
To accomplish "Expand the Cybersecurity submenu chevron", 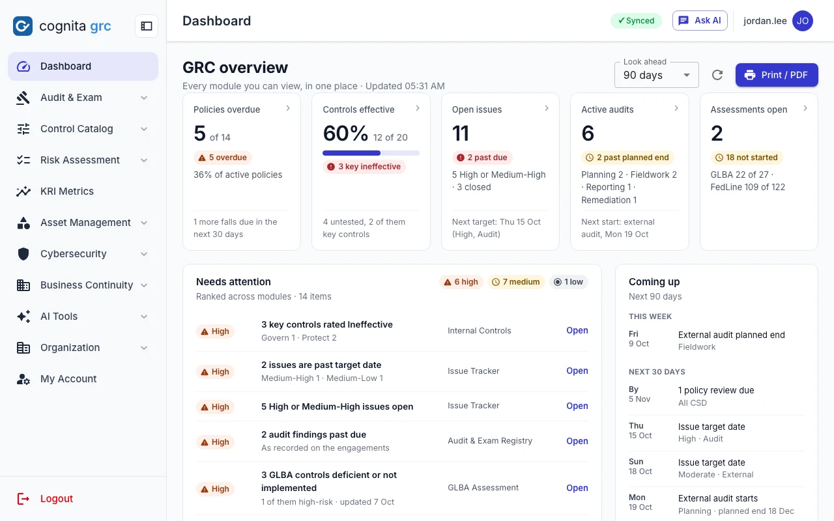I will coord(144,254).
